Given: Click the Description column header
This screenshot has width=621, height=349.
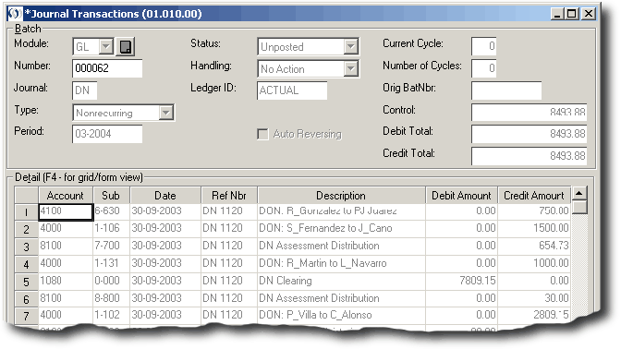Looking at the screenshot, I should coord(341,196).
